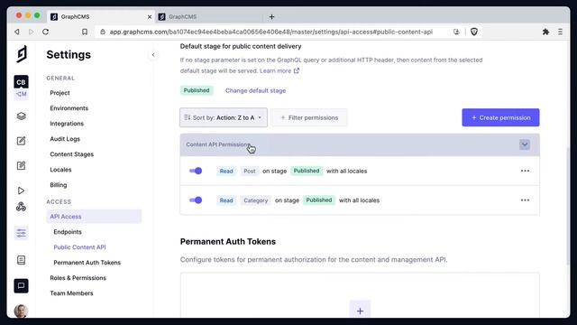Open options for Read Post permission
Image resolution: width=577 pixels, height=325 pixels.
(525, 171)
